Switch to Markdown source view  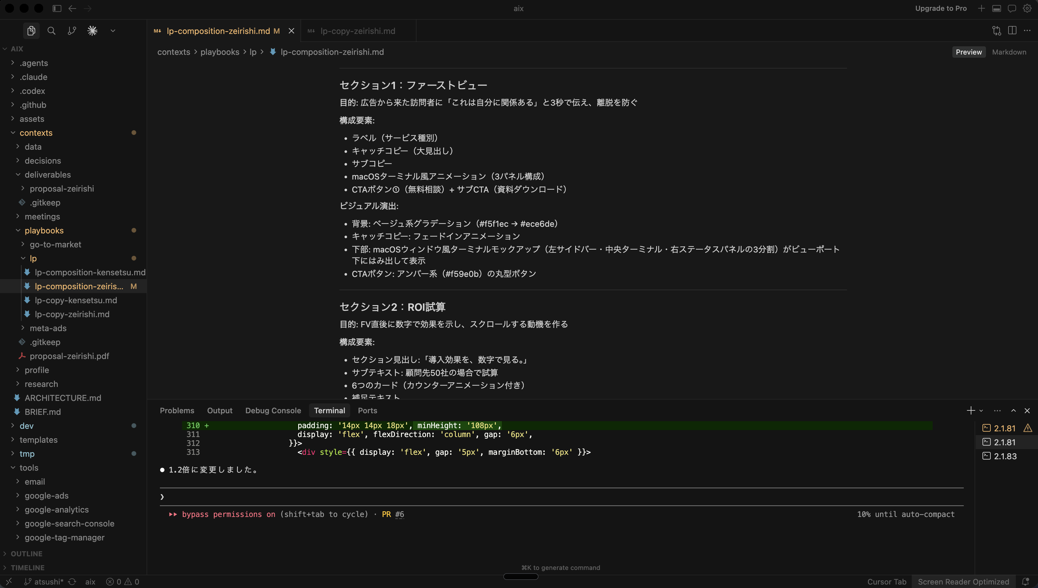coord(1009,52)
